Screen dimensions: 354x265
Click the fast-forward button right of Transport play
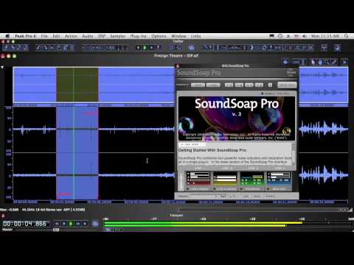tap(78, 224)
